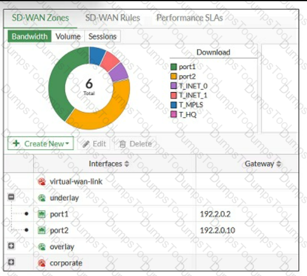This screenshot has height=276, width=307.
Task: Click the T_MPLS legend color swatch
Action: click(173, 104)
